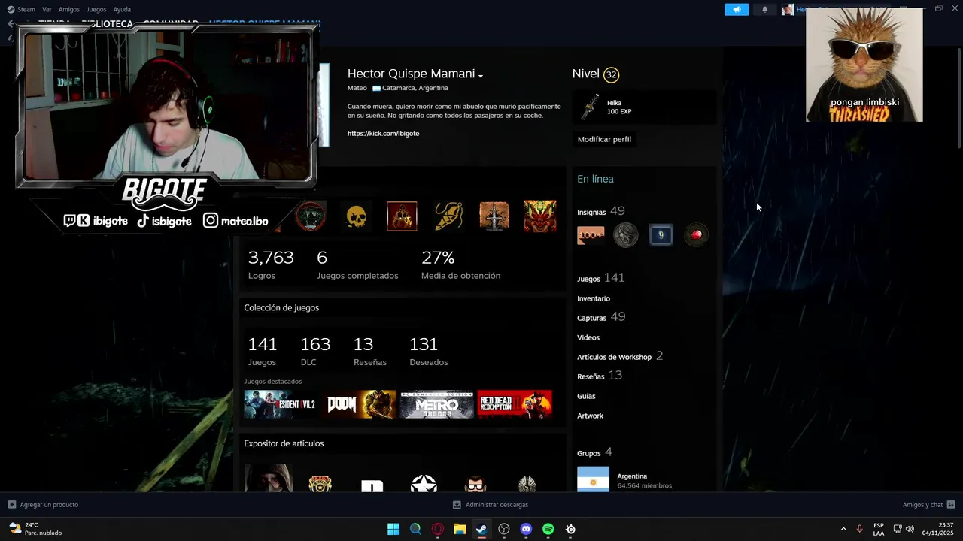Image resolution: width=963 pixels, height=541 pixels.
Task: Open the Inventario link
Action: coord(594,298)
